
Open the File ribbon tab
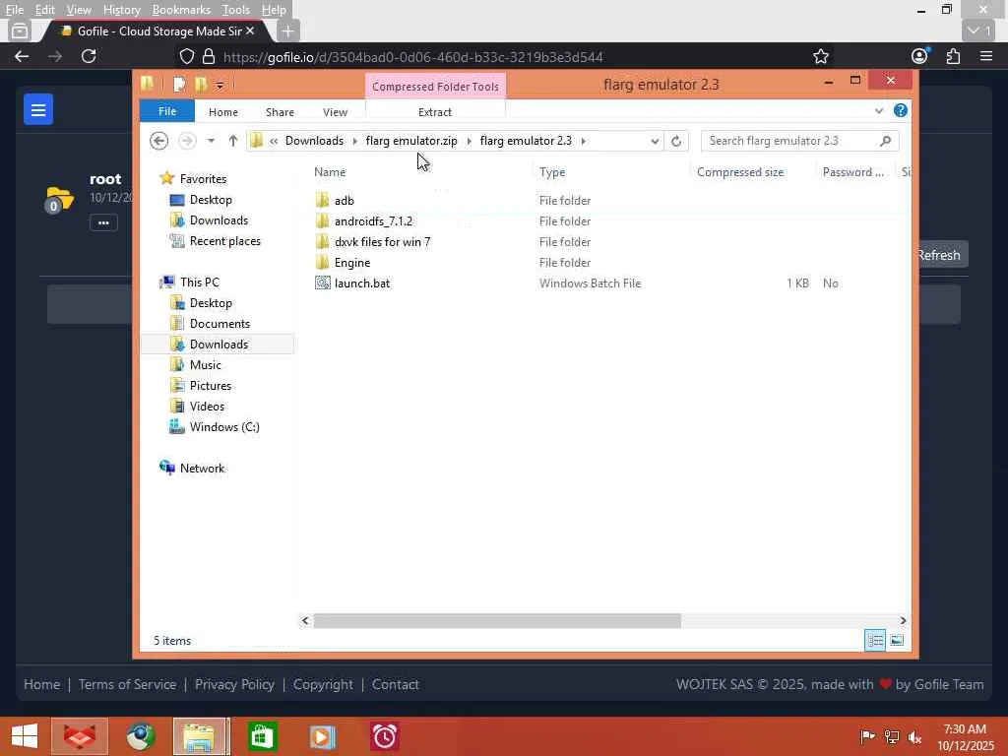[167, 111]
